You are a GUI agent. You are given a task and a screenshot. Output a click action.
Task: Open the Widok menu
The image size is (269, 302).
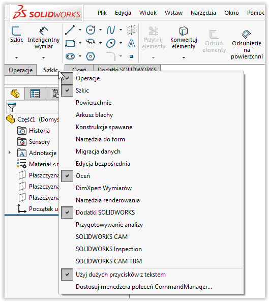click(148, 13)
